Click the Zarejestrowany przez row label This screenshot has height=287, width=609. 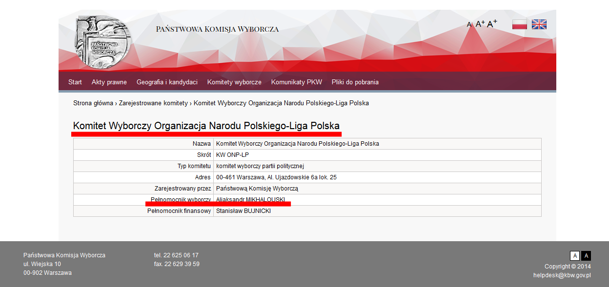[183, 189]
